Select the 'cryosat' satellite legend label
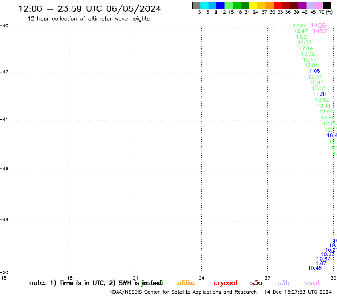 click(x=226, y=283)
